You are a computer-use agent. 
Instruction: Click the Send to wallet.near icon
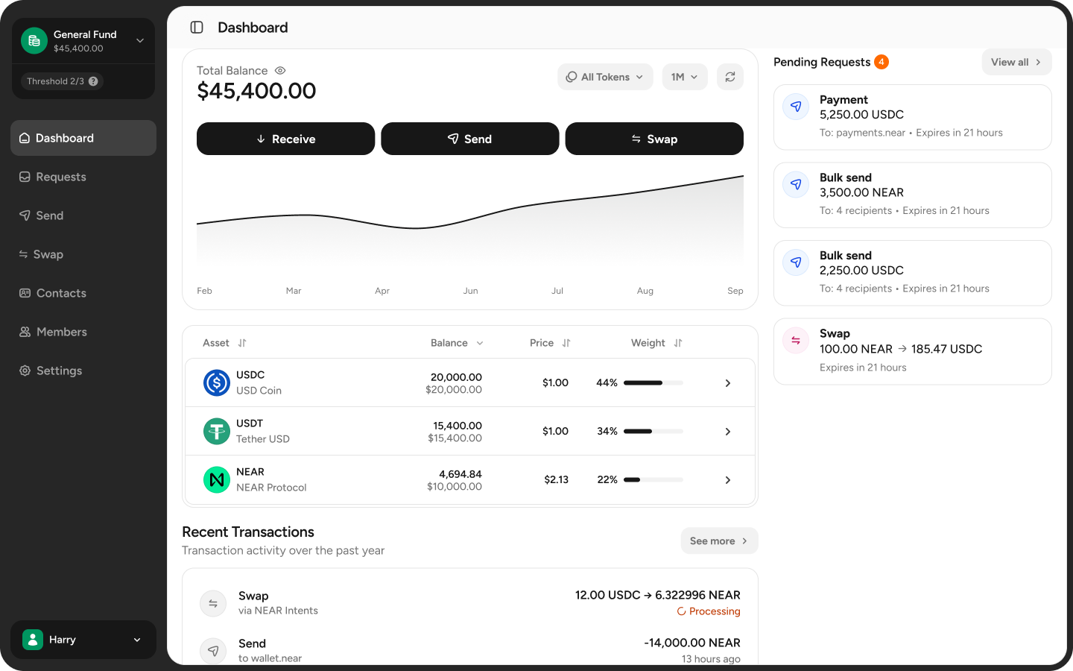pos(213,651)
